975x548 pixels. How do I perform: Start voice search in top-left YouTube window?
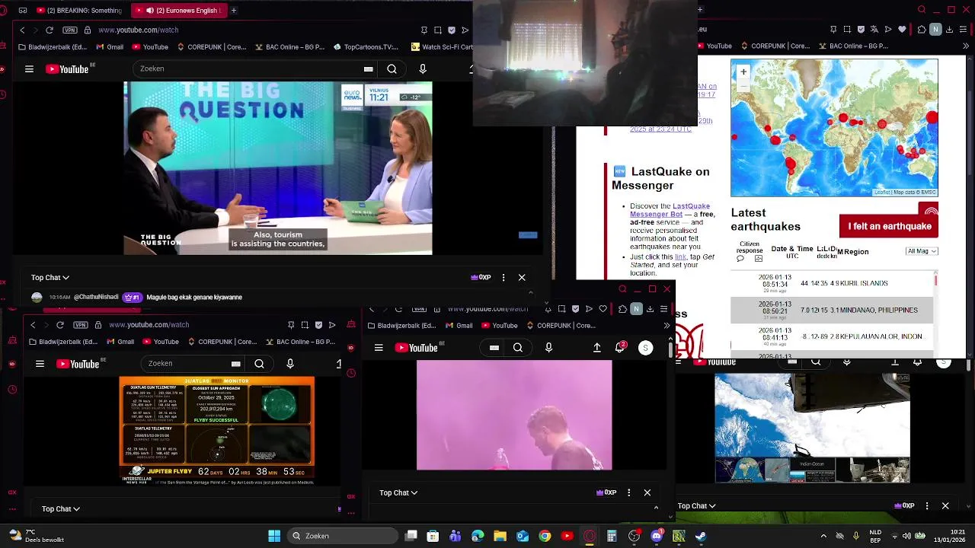[423, 69]
